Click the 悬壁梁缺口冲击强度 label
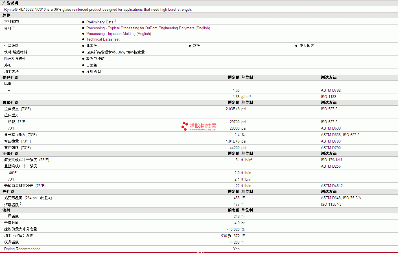Viewport: 398px width, 253px height. click(21, 166)
